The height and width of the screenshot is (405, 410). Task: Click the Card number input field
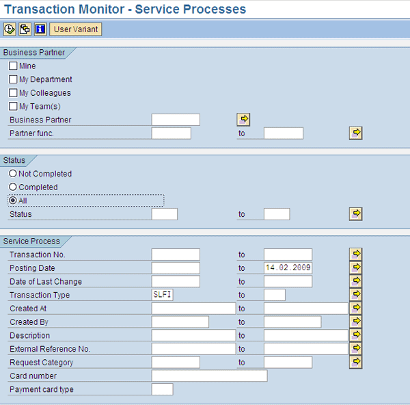(209, 376)
